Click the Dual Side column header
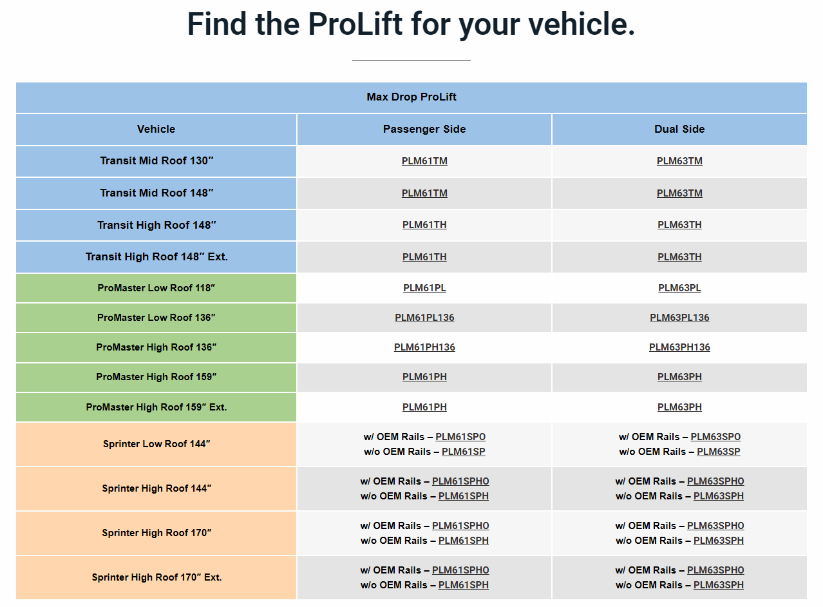The height and width of the screenshot is (607, 823). (x=679, y=130)
